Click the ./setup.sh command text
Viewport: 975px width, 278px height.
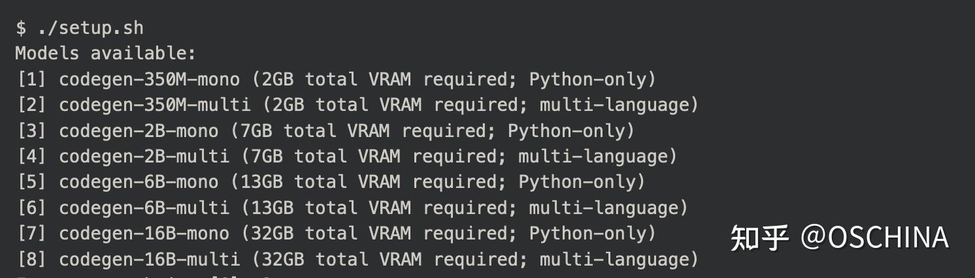(90, 28)
